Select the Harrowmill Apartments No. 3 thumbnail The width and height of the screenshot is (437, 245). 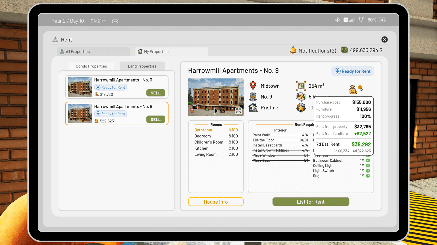[80, 87]
